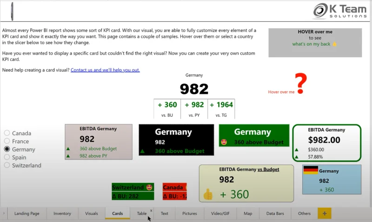Select the Spain radio button

(7, 157)
